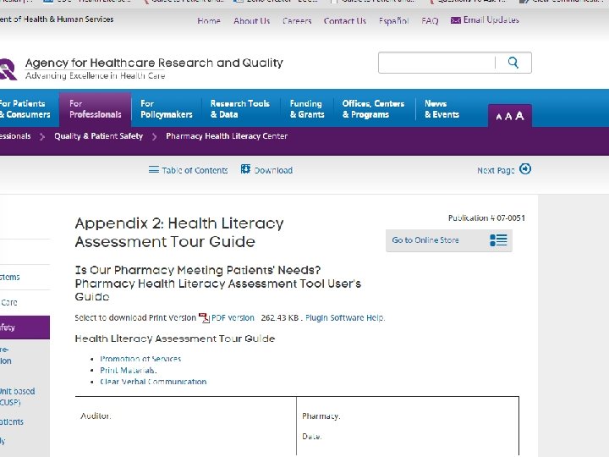Open the For Professionals tab

(x=95, y=109)
